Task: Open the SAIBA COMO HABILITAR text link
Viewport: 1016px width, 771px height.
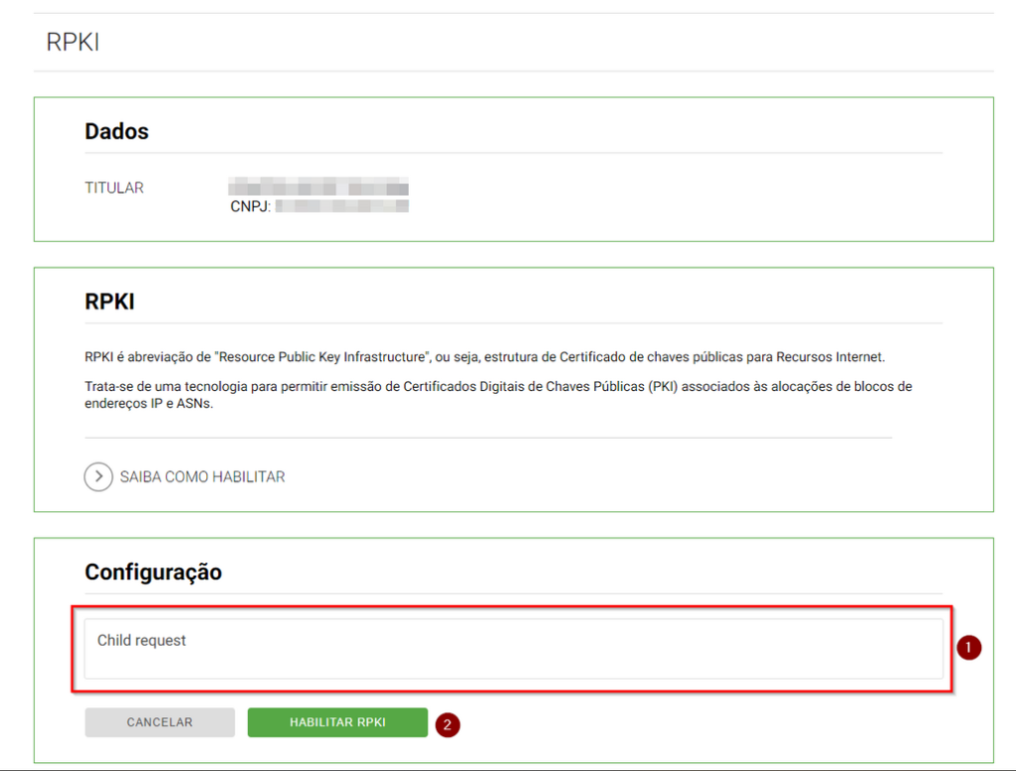Action: [202, 477]
